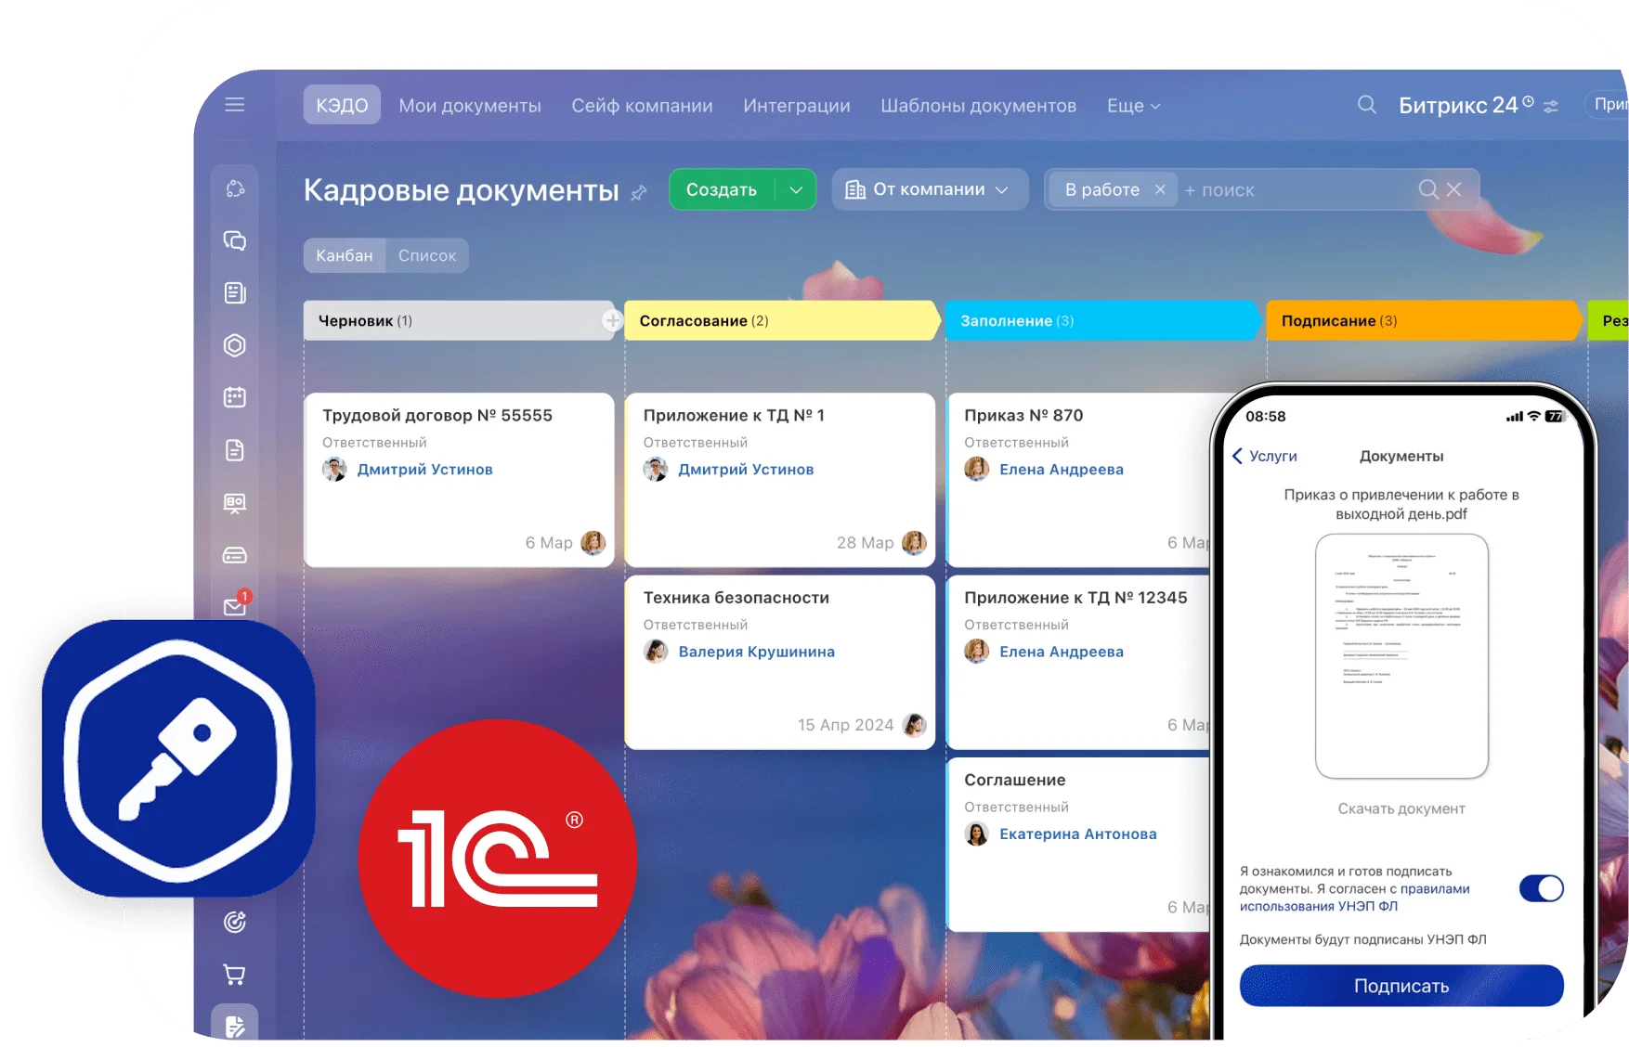Open the Интеграции tab
This screenshot has width=1629, height=1047.
coord(796,106)
